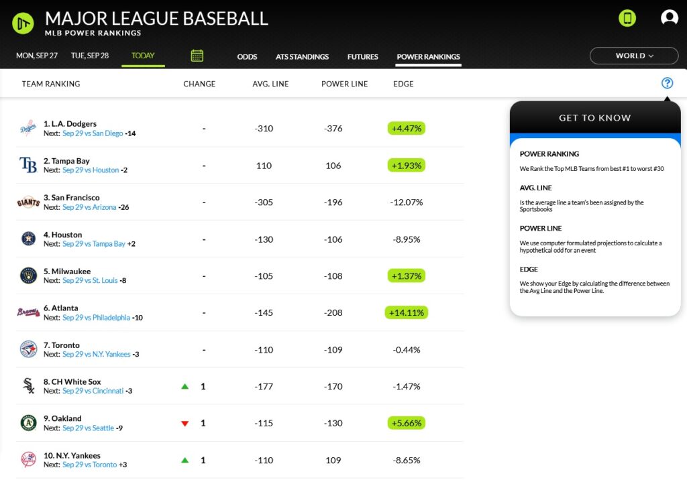The width and height of the screenshot is (687, 480).
Task: Click the Tampa Bay TB logo
Action: coord(28,165)
